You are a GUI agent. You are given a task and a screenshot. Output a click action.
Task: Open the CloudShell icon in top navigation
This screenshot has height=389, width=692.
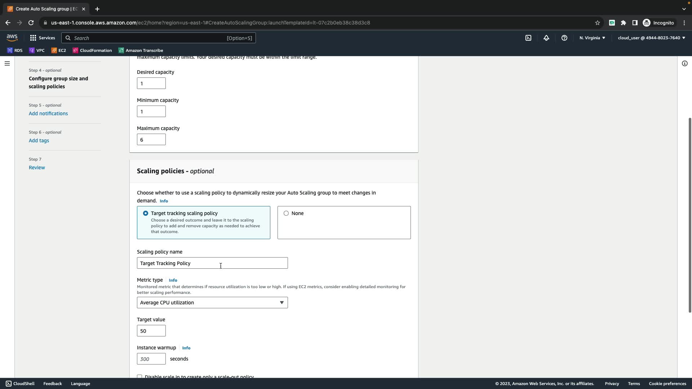(528, 38)
